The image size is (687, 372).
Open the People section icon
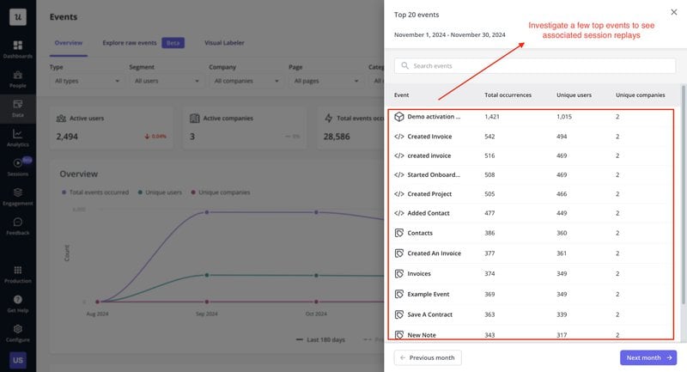tap(17, 77)
